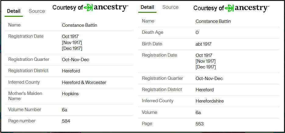
Task: Open the Source tab of the birth record
Action: pyautogui.click(x=37, y=11)
